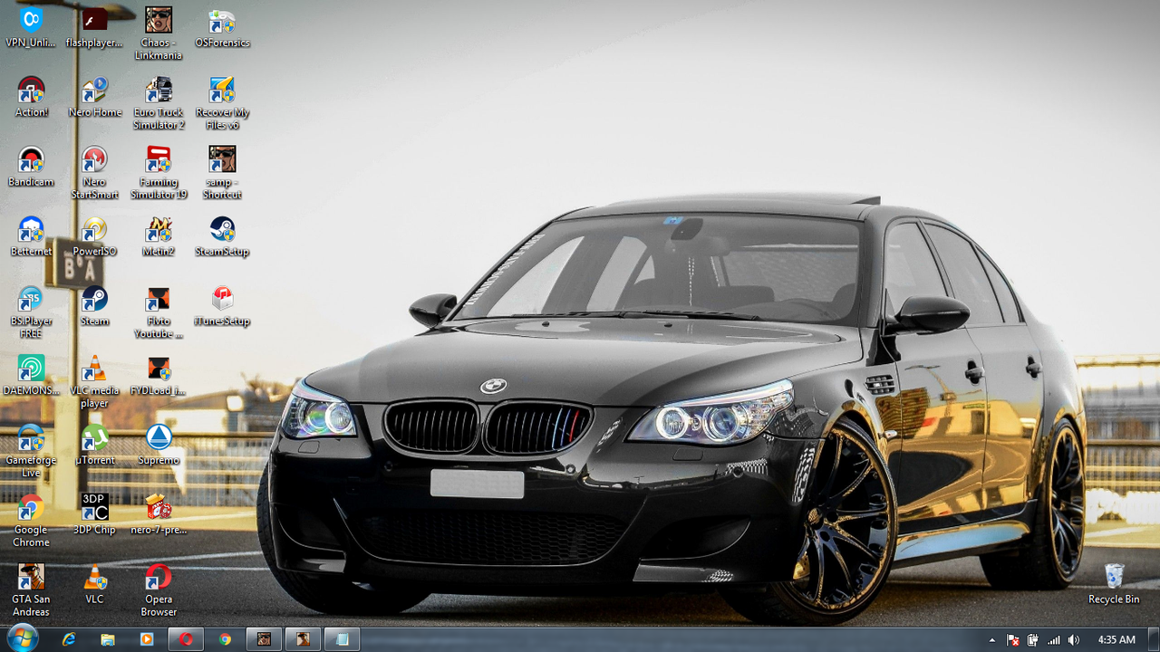This screenshot has height=652, width=1160.
Task: Open Windows Explorer folder on taskbar
Action: coord(108,639)
